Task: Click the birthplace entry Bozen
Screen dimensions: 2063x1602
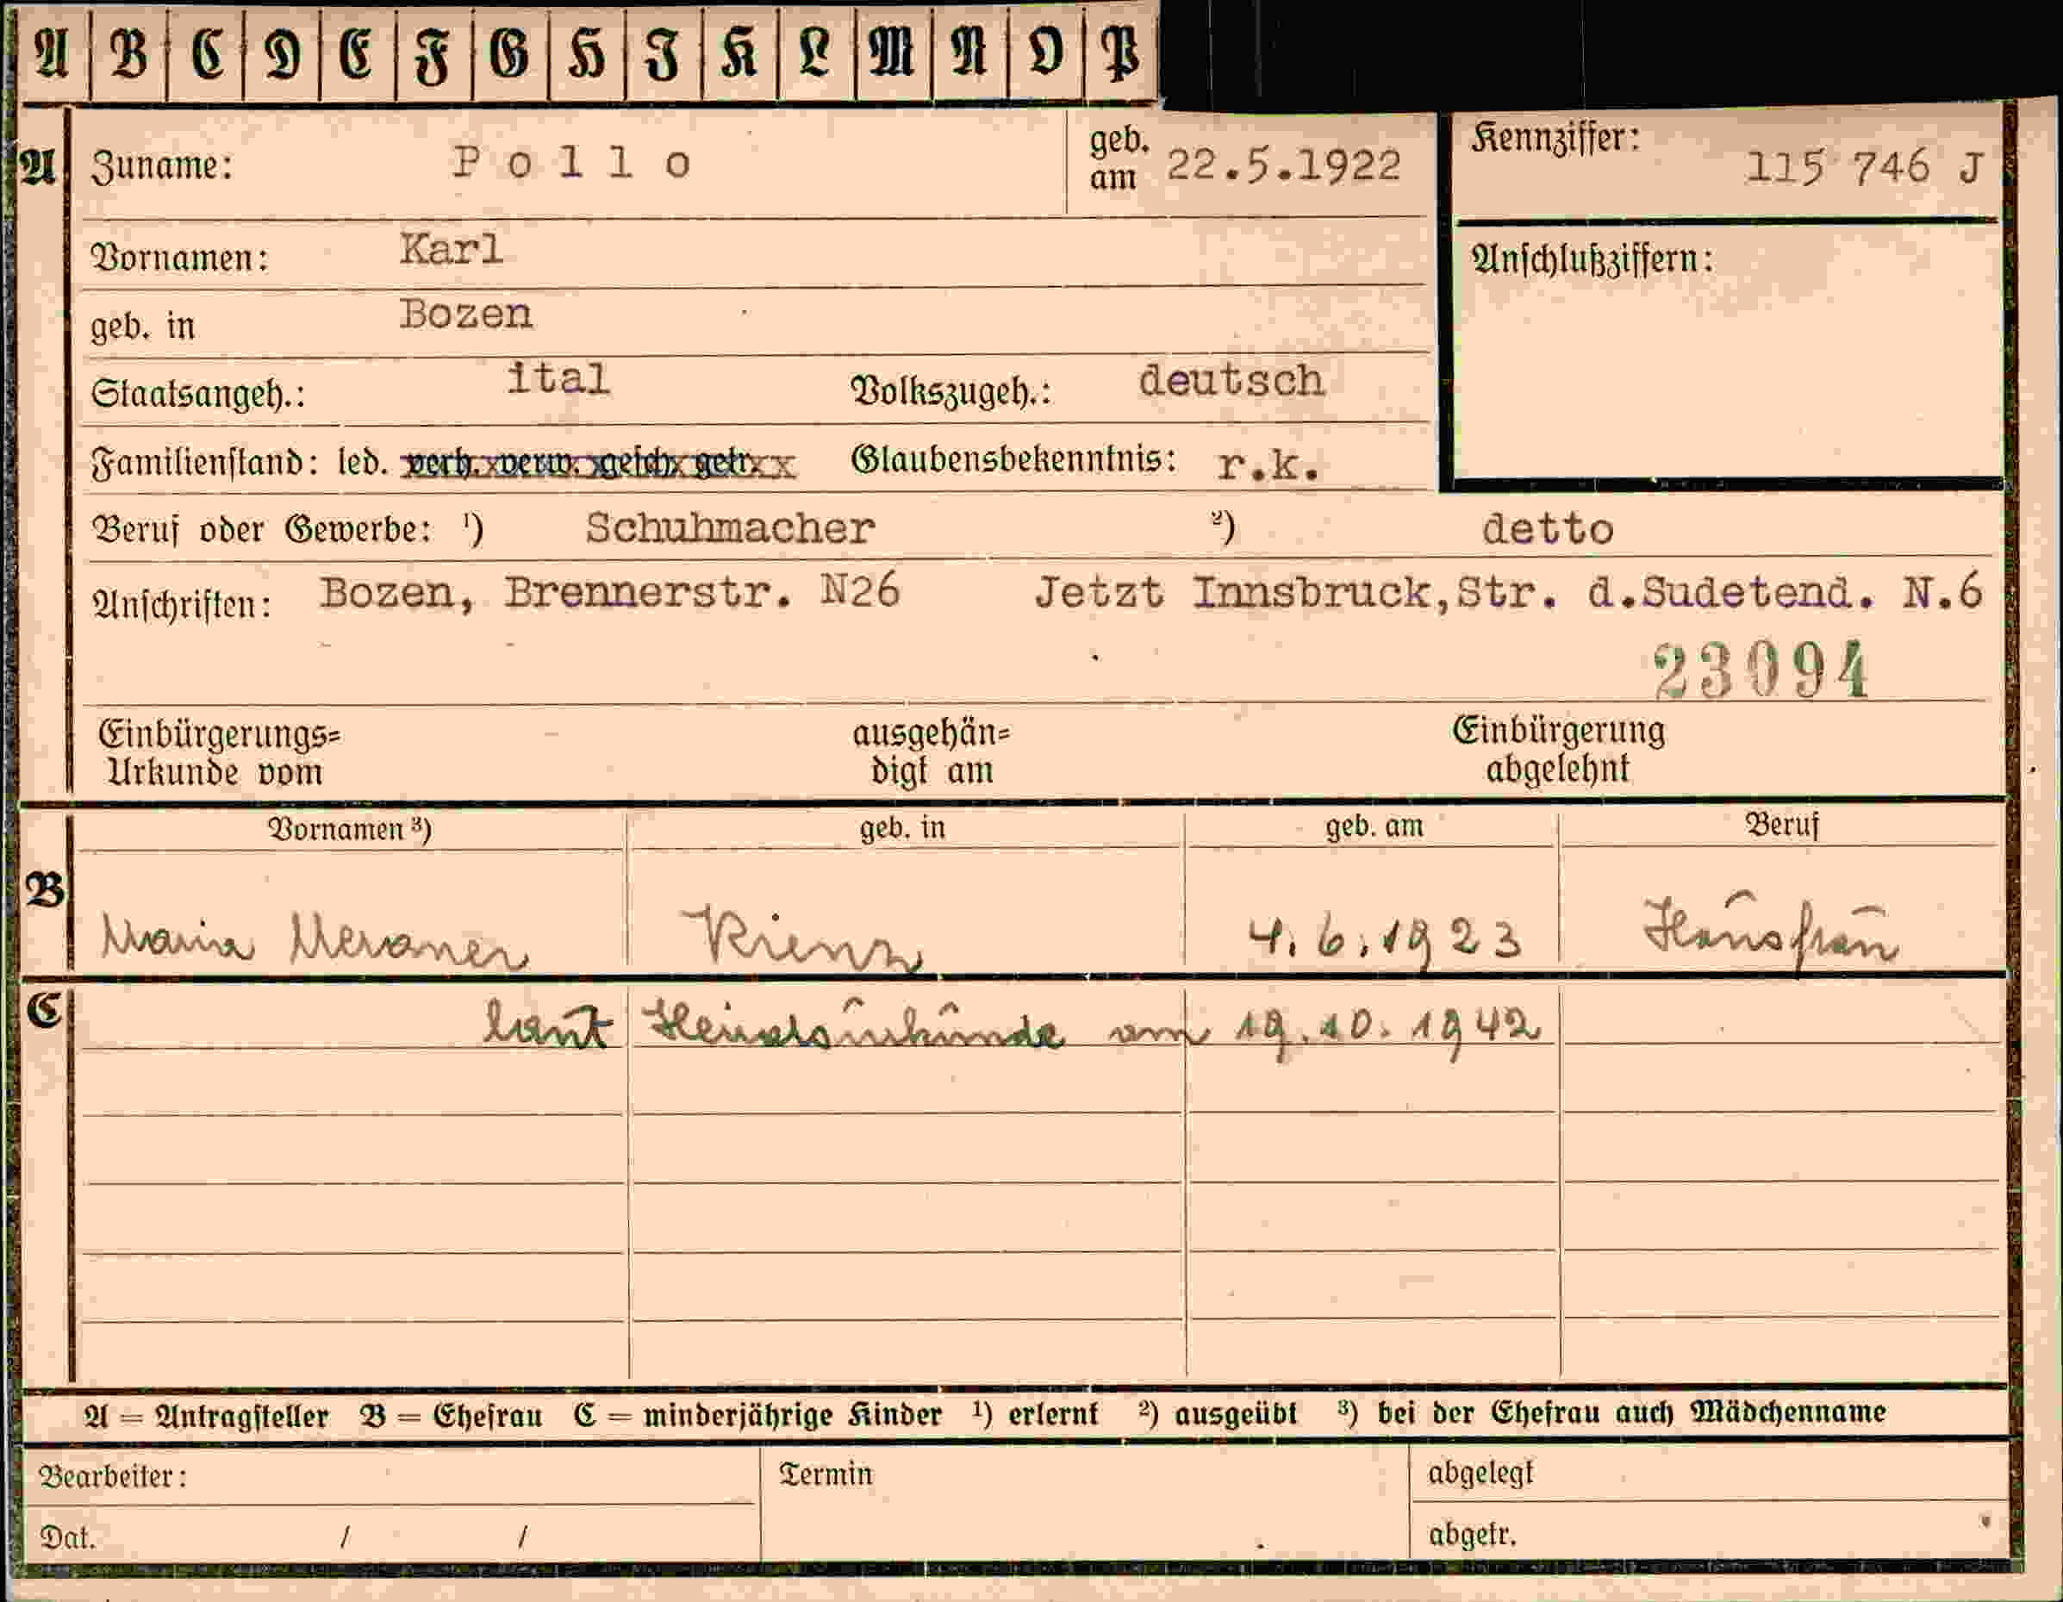Action: pos(465,314)
